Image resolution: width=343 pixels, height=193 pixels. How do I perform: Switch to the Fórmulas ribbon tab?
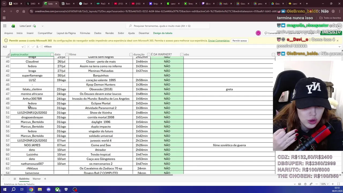[85, 33]
